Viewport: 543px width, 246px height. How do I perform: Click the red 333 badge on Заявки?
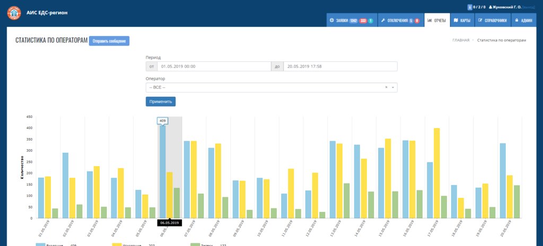[363, 21]
